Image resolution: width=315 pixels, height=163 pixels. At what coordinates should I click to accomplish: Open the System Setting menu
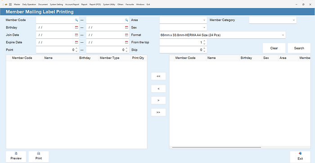click(56, 5)
